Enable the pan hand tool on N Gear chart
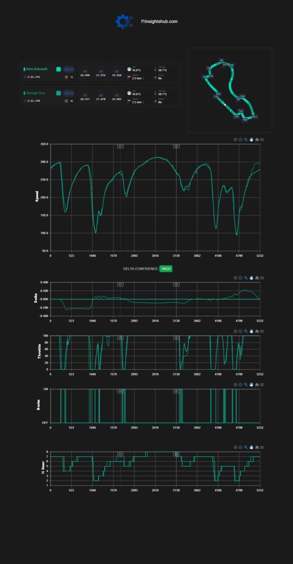Screen dimensions: 293x564 tap(251, 447)
